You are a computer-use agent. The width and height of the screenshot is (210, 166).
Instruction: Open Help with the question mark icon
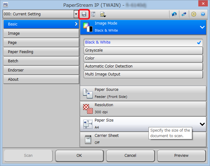tap(203, 14)
